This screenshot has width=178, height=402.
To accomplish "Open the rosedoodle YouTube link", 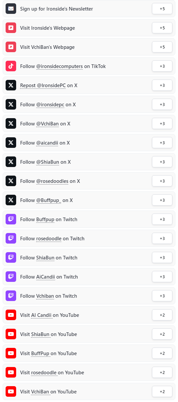I will (44, 373).
